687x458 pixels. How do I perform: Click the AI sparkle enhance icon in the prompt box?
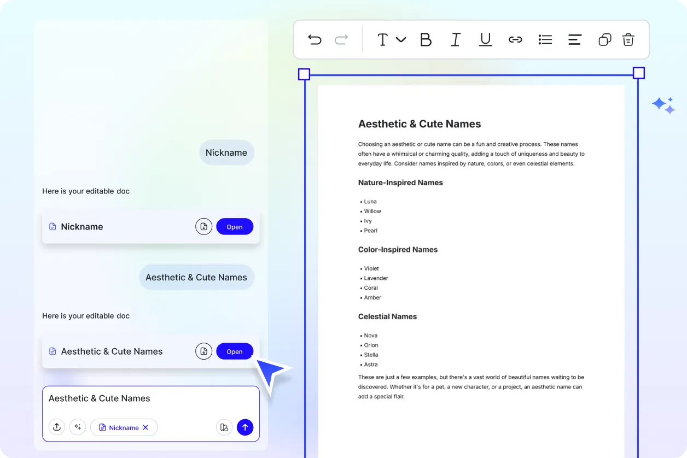pyautogui.click(x=78, y=427)
